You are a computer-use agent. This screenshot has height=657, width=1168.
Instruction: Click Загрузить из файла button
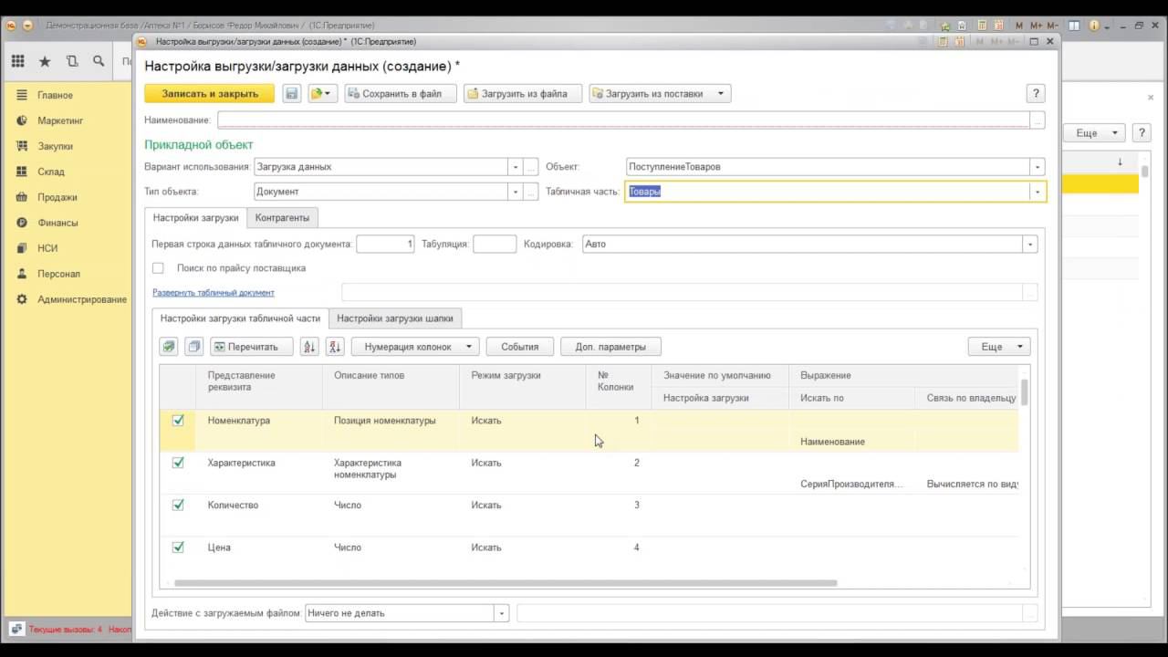(523, 93)
